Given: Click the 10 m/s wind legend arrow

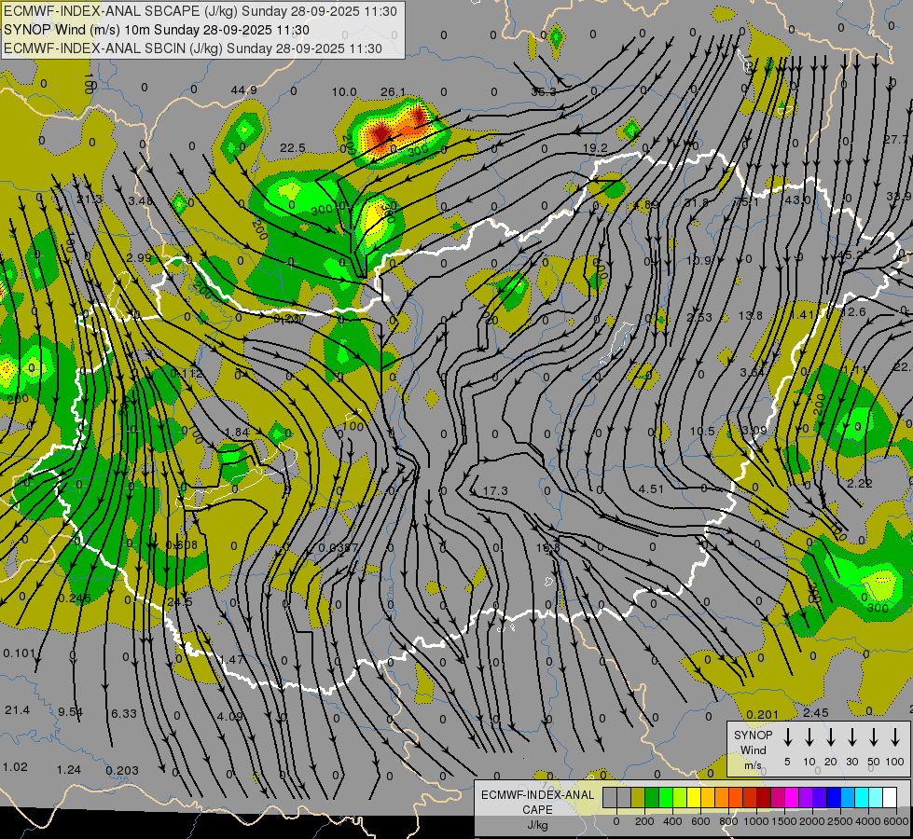Looking at the screenshot, I should coord(809,737).
